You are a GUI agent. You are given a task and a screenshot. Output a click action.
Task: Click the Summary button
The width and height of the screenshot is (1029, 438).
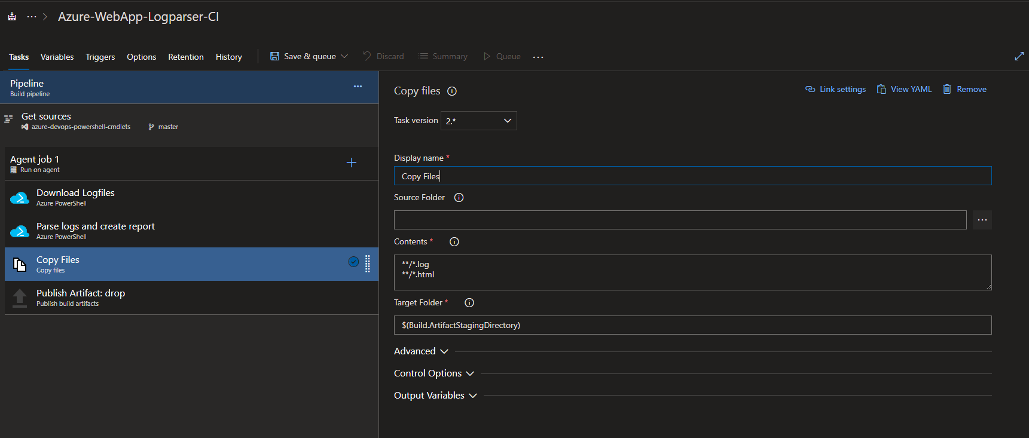[443, 56]
